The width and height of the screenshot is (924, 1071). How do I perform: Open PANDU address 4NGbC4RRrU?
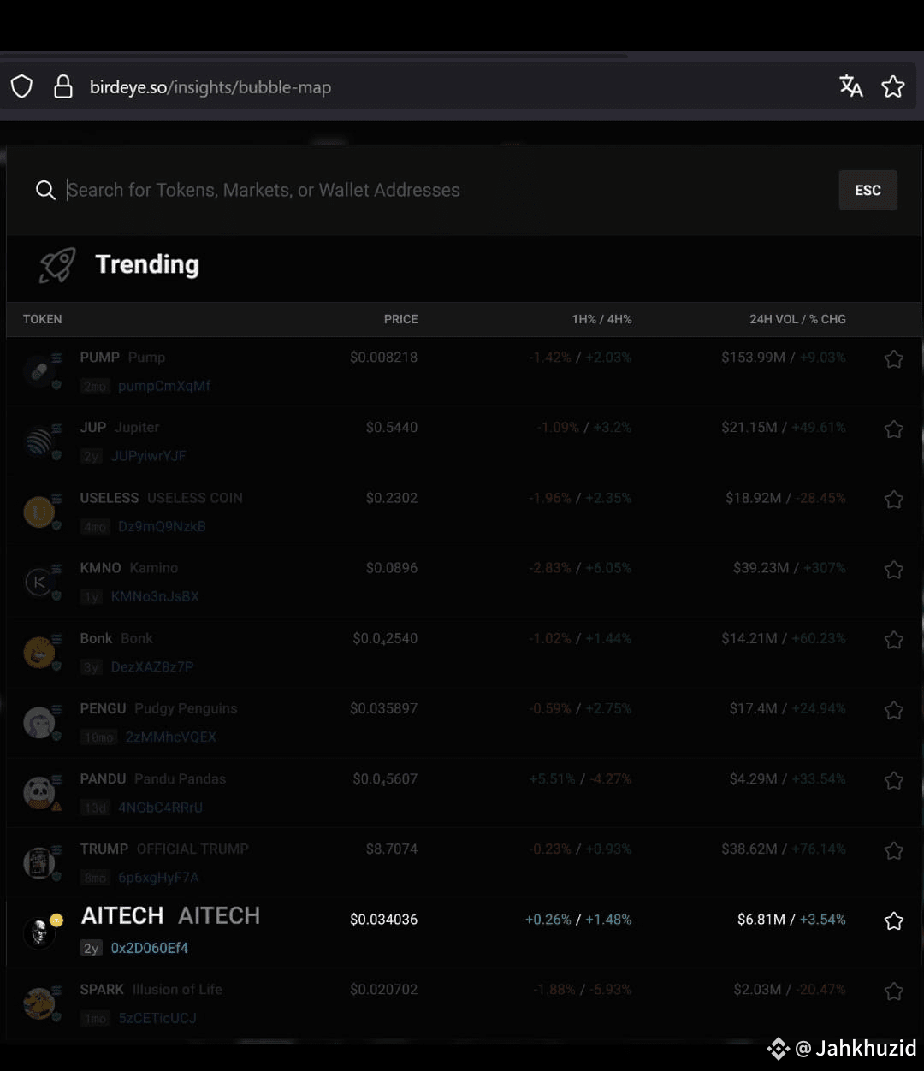(x=161, y=807)
